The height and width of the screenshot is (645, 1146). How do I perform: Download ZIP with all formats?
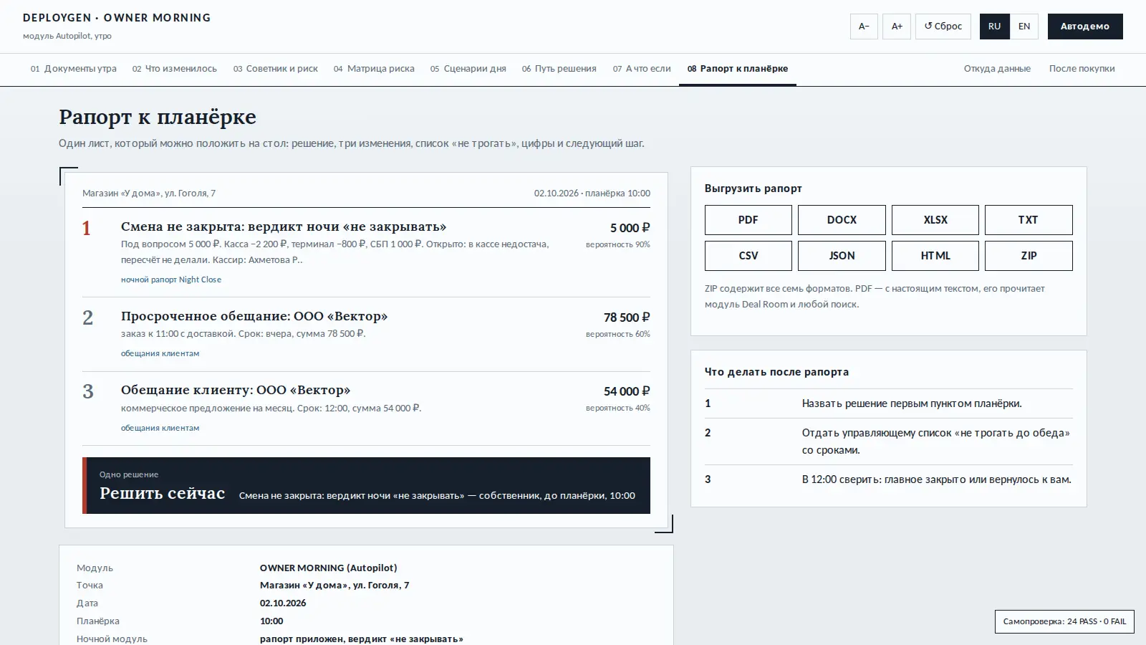tap(1029, 256)
